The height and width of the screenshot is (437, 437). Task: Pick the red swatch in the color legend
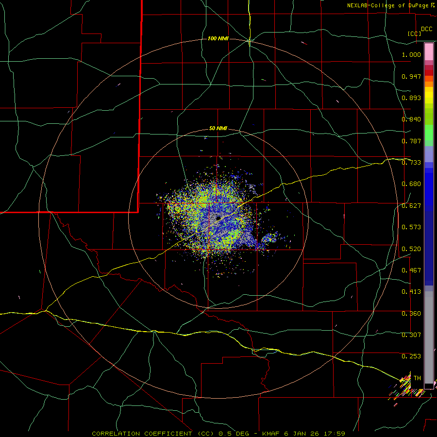pyautogui.click(x=429, y=72)
